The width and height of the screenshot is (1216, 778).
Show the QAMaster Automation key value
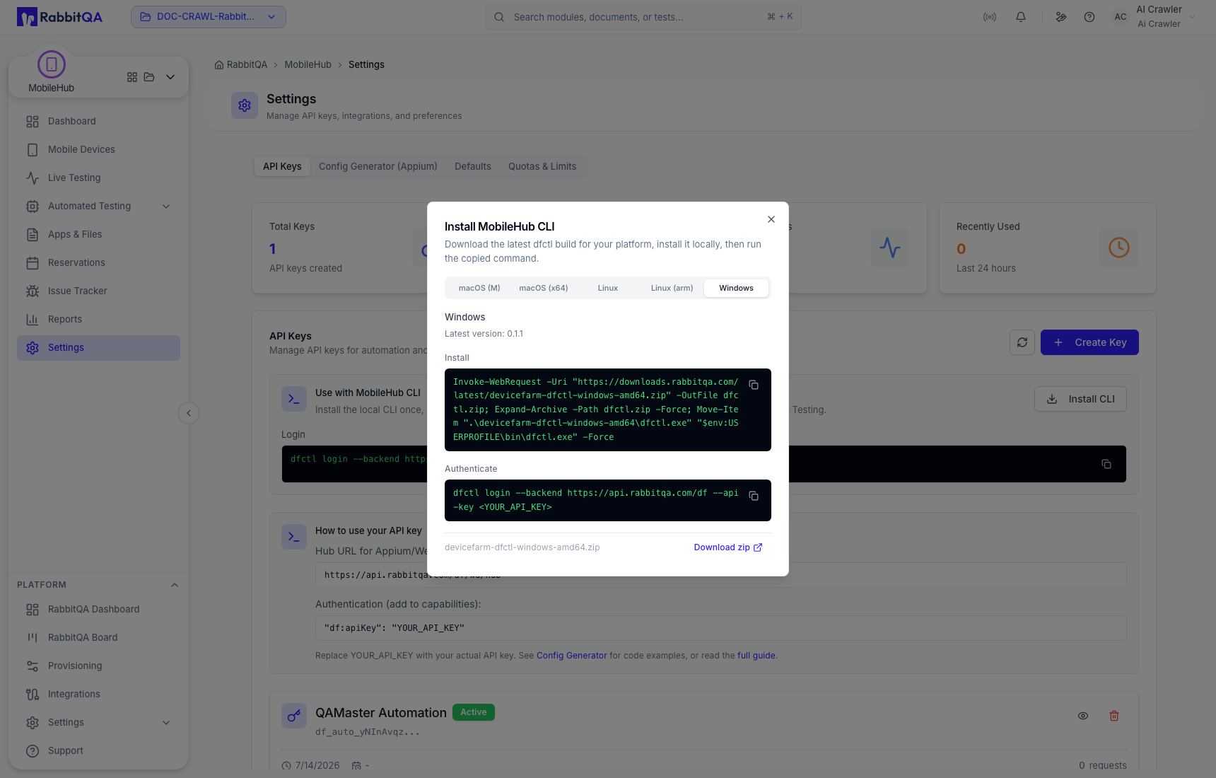[1083, 716]
